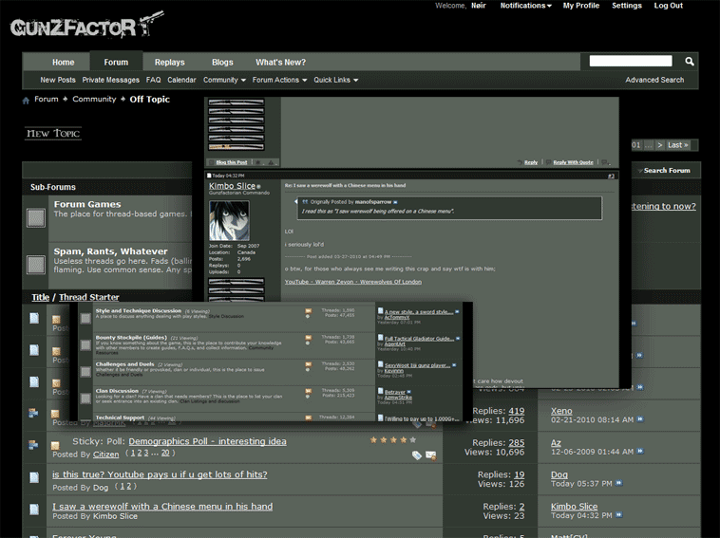The image size is (720, 538).
Task: Open the Blogs tab
Action: [222, 62]
